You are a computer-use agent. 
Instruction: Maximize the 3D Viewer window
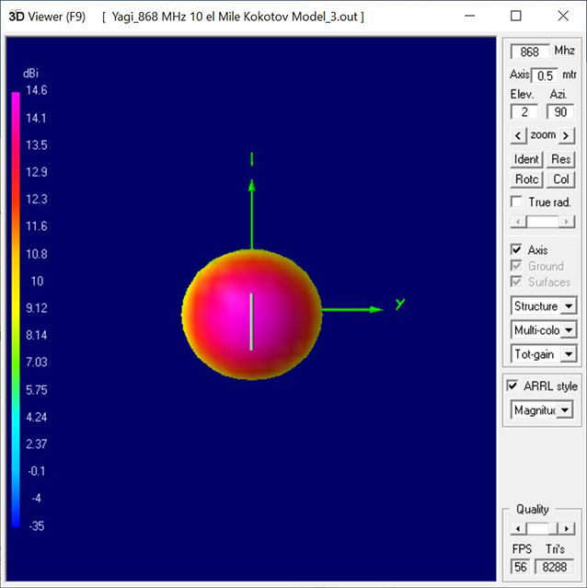pyautogui.click(x=516, y=16)
